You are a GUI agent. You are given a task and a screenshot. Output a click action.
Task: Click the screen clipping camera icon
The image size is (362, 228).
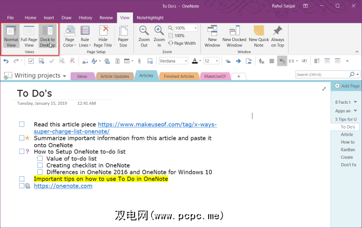click(x=85, y=61)
